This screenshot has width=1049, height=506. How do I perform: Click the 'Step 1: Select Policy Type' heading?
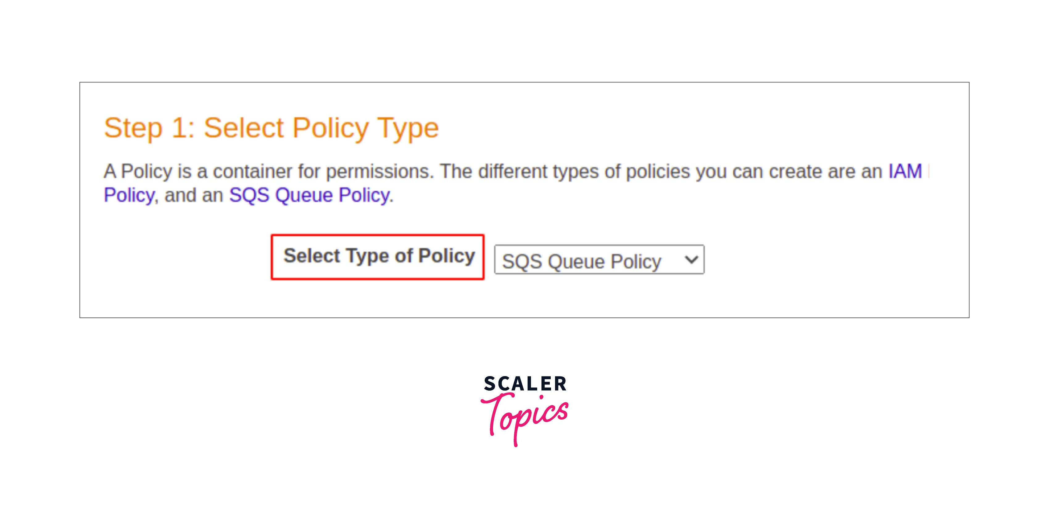(271, 128)
